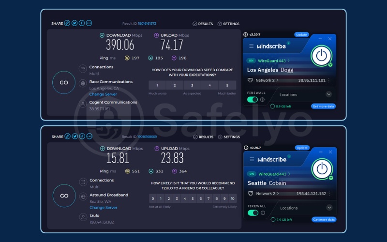The height and width of the screenshot is (242, 387).
Task: Select 10 on tzulo recommend scale
Action: 233,198
